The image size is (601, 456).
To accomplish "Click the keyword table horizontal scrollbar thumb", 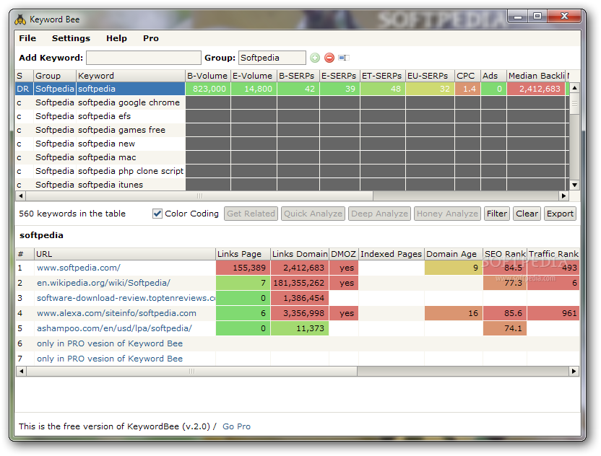I will [x=199, y=196].
